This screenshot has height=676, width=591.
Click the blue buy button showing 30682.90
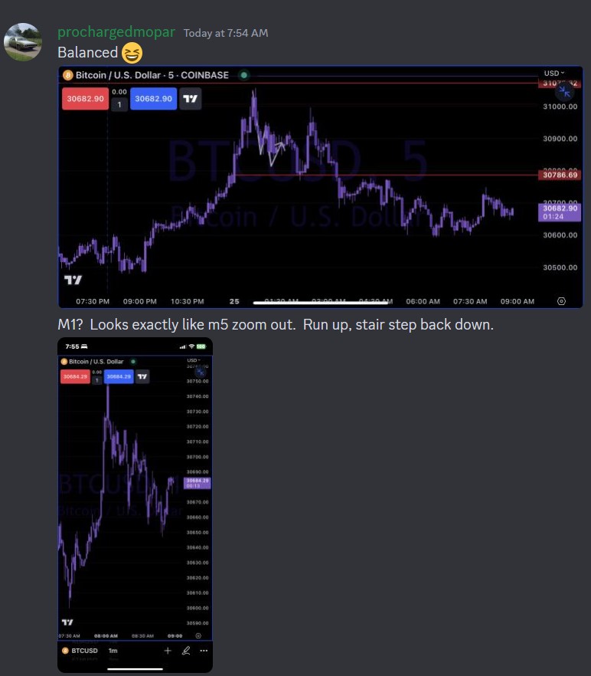pyautogui.click(x=153, y=98)
